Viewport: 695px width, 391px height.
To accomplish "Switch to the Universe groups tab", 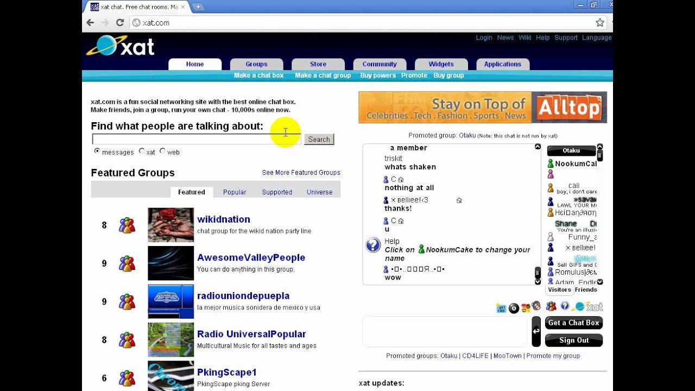I will point(319,192).
